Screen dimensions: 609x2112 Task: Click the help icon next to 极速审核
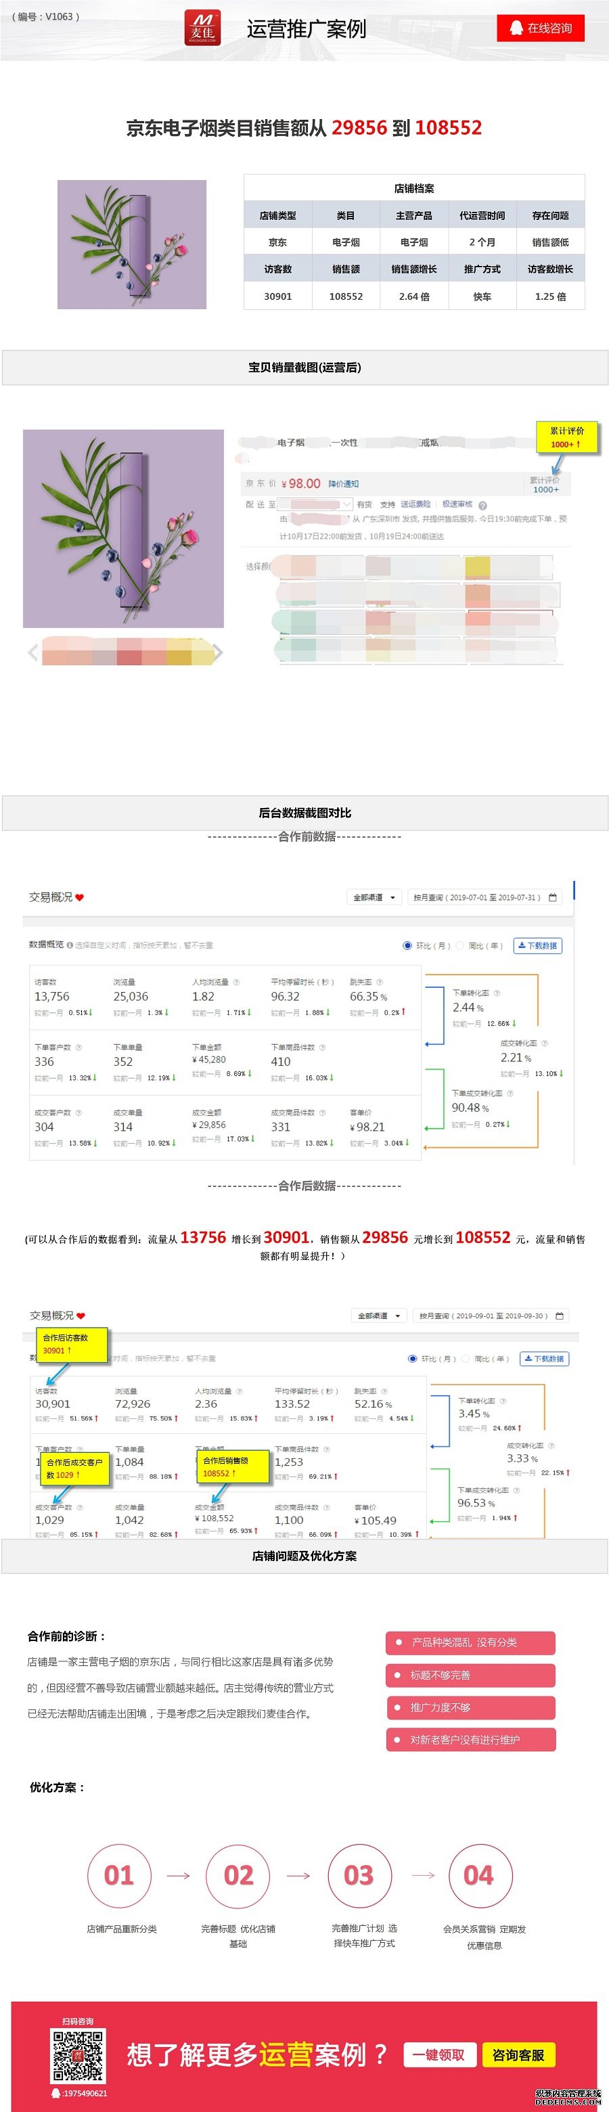[482, 505]
